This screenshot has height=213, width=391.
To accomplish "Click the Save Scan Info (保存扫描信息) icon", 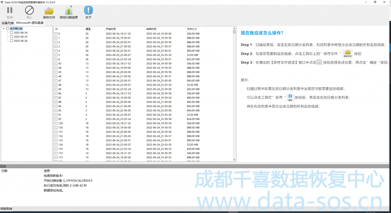I will tap(69, 10).
